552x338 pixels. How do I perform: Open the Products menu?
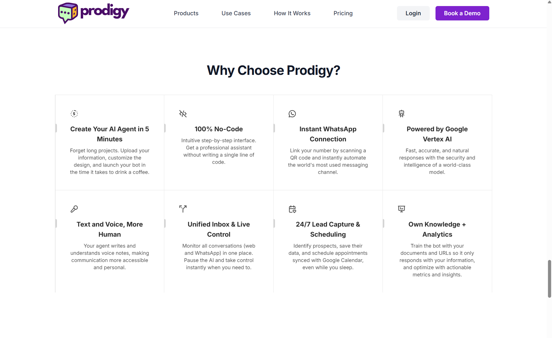coord(186,13)
